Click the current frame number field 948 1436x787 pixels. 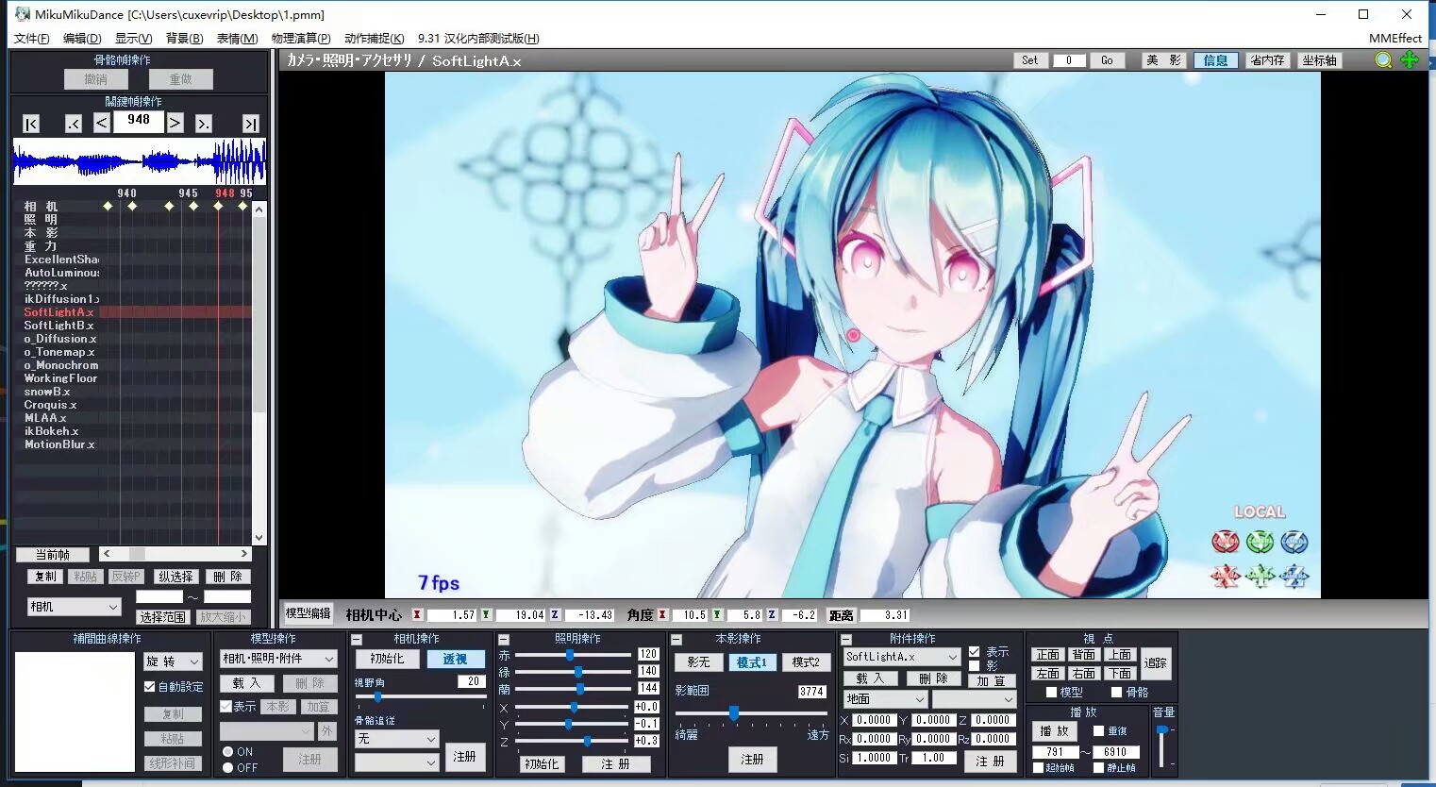(x=139, y=121)
